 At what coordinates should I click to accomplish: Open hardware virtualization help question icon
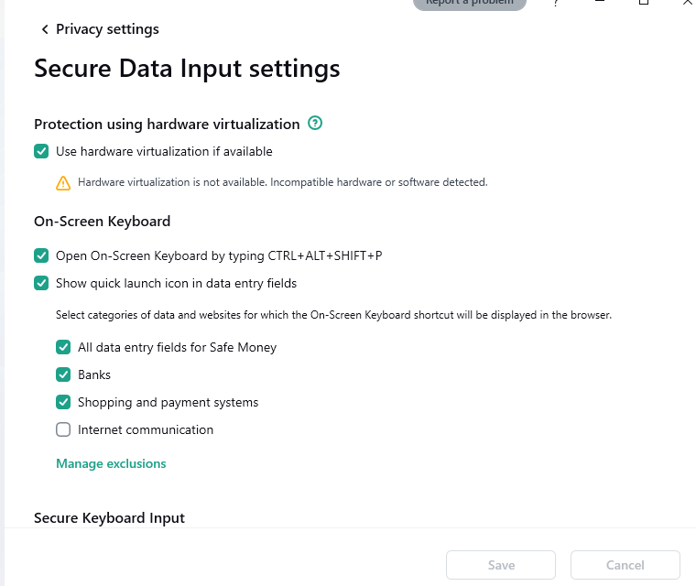(x=315, y=124)
